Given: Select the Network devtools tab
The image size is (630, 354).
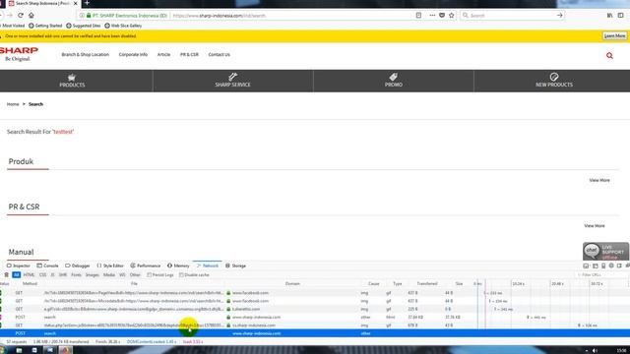Looking at the screenshot, I should 208,265.
